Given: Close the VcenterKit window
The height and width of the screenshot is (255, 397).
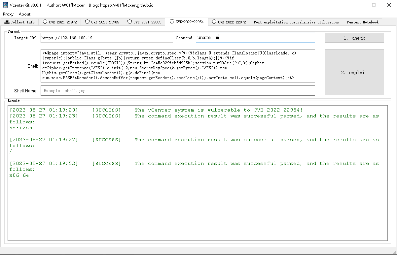Looking at the screenshot, I should [x=389, y=5].
